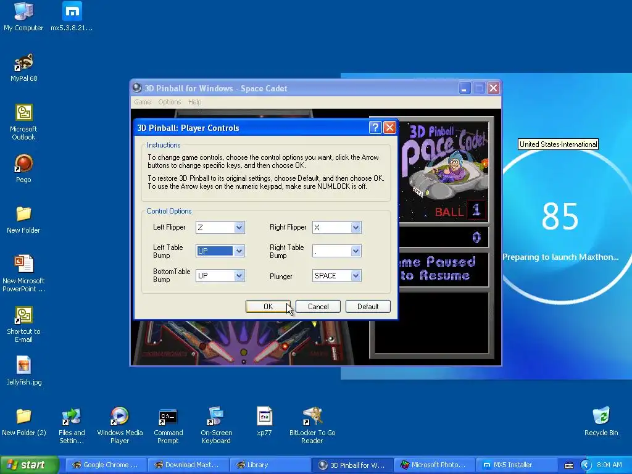
Task: Open the Windows start menu
Action: point(29,465)
